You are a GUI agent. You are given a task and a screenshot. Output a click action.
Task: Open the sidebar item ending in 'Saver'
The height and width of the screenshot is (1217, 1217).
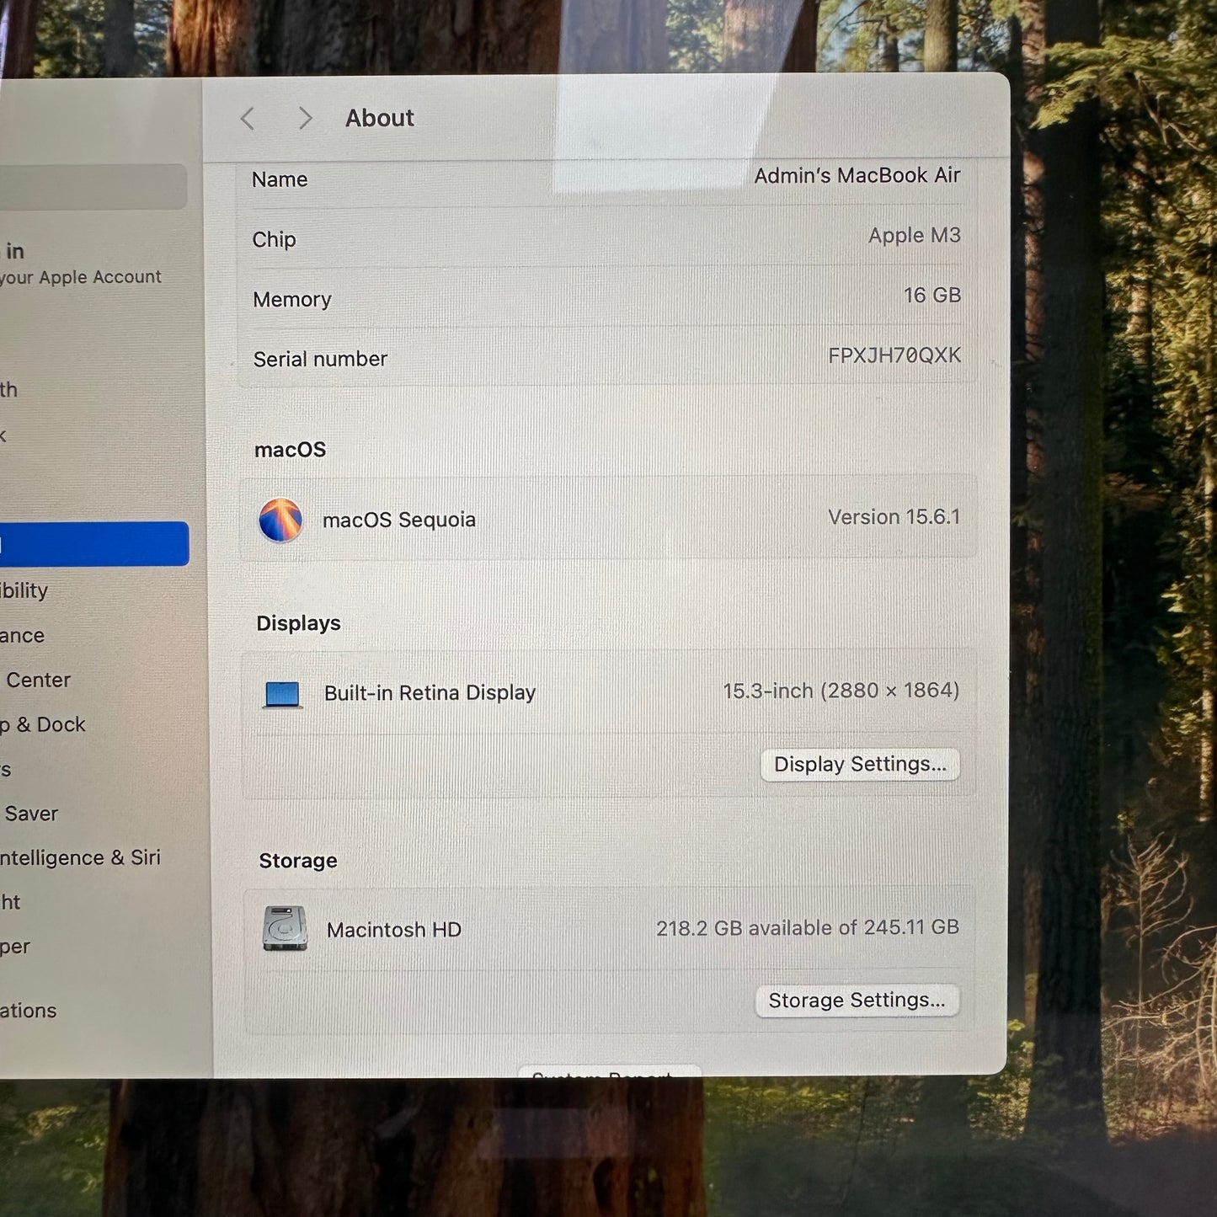31,814
